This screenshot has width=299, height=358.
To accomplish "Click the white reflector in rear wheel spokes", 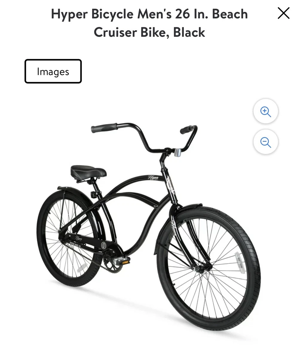I will pyautogui.click(x=81, y=268).
